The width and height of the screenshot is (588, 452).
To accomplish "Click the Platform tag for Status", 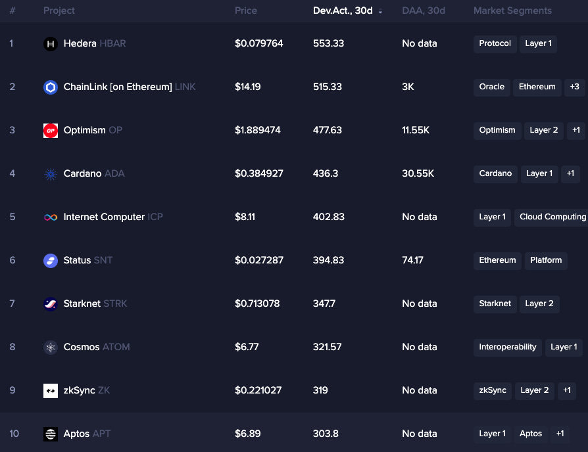I will click(546, 261).
